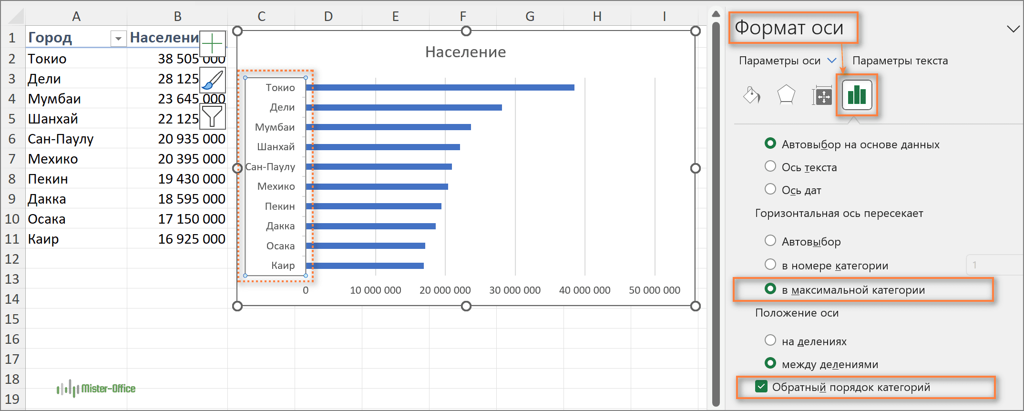
Task: Open the Chart Styles brush button
Action: [x=212, y=80]
